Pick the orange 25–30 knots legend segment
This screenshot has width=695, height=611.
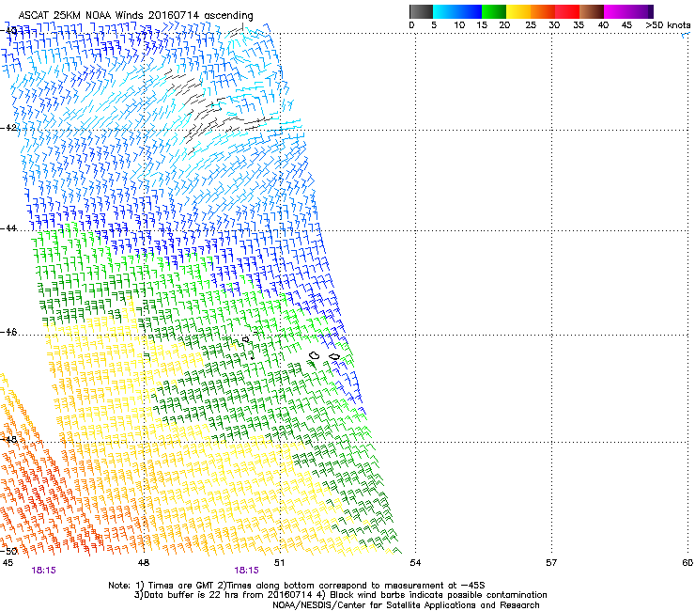tap(543, 11)
